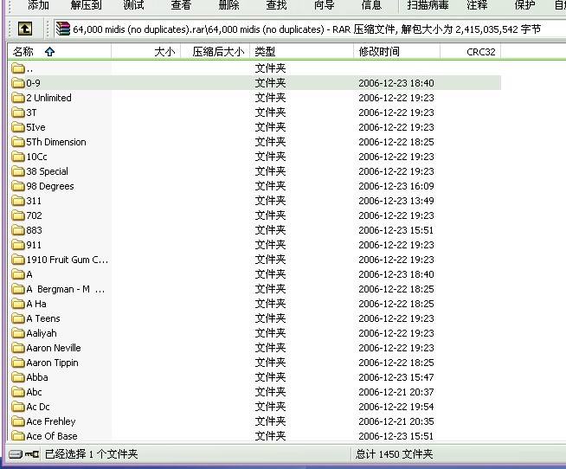This screenshot has height=469, width=566.
Task: Select the Aaliyah folder icon
Action: tap(17, 333)
